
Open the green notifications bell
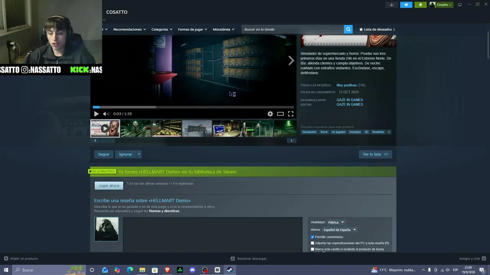click(x=420, y=5)
